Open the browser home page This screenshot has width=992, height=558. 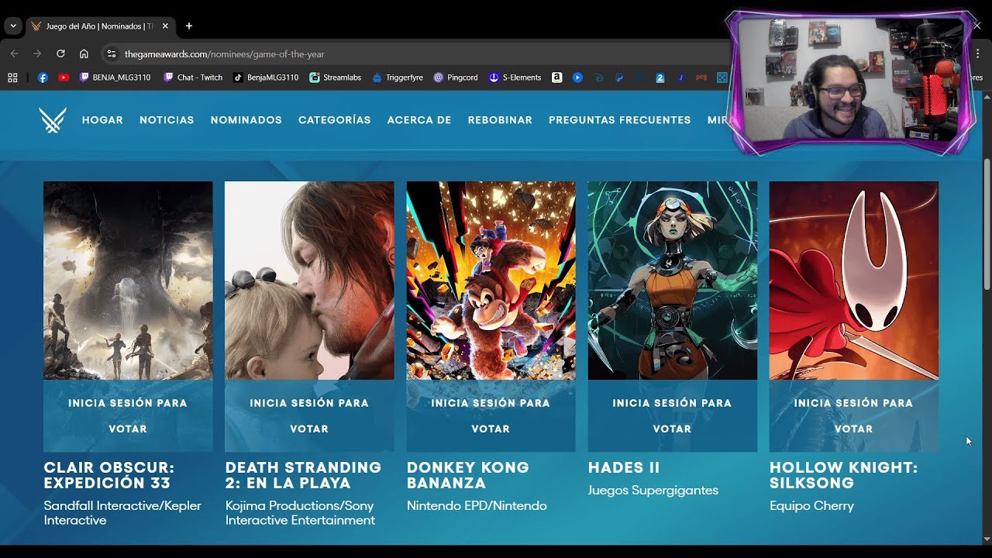84,53
